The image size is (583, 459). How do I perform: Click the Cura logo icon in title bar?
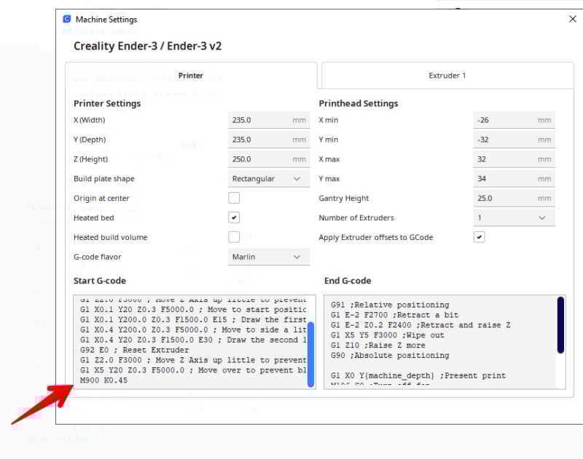pos(67,19)
